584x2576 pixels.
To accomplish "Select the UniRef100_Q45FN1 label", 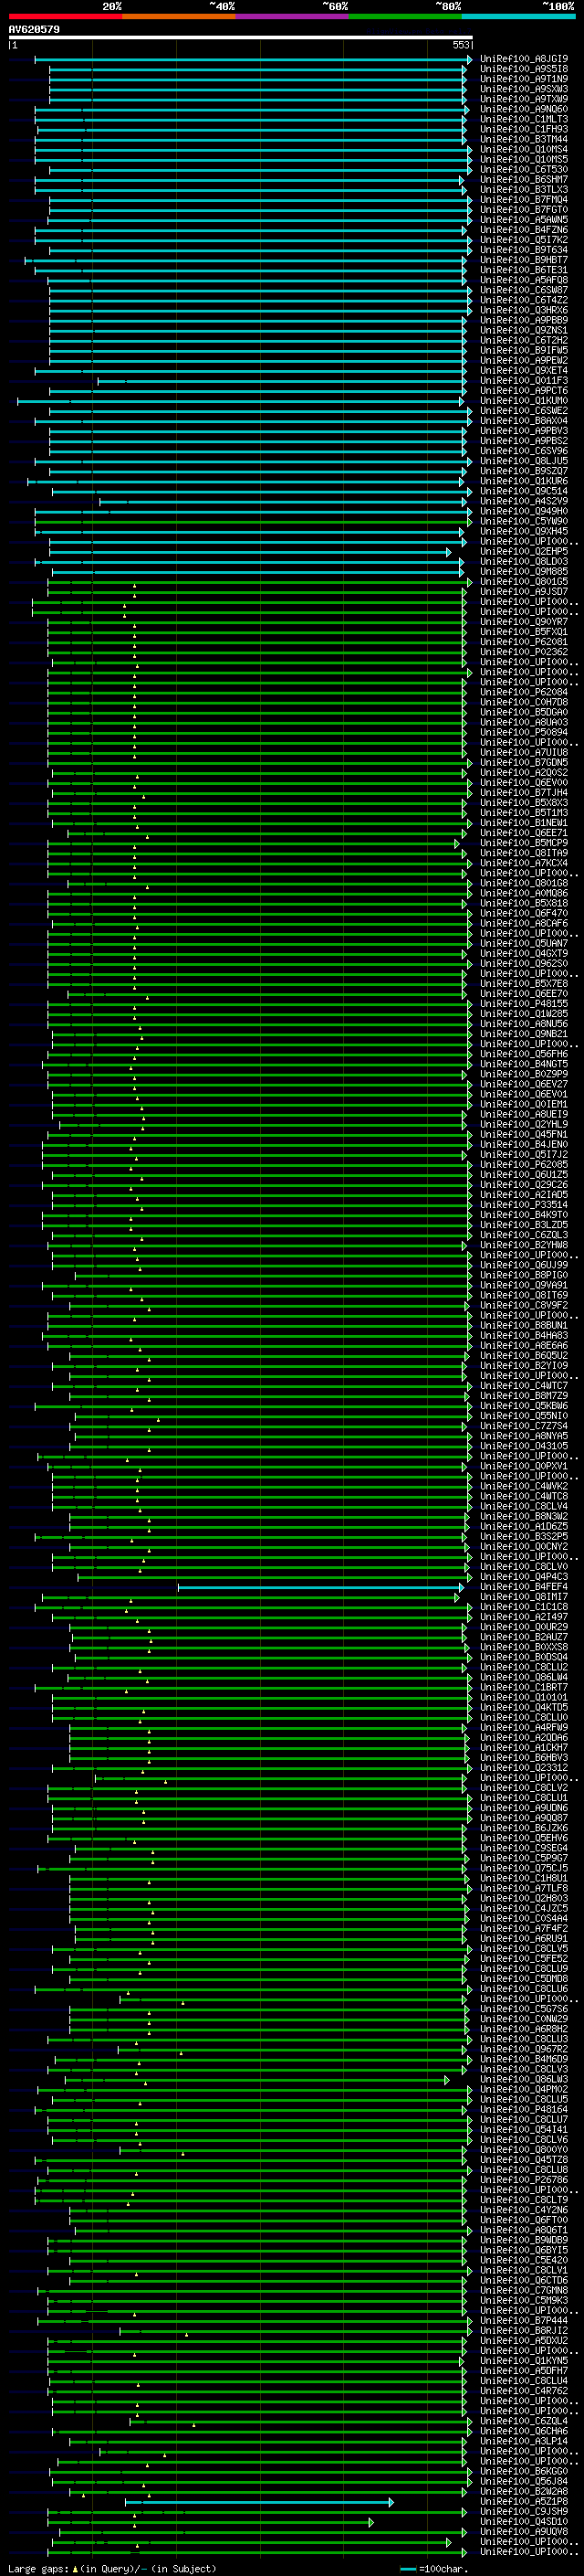I will [x=524, y=1135].
